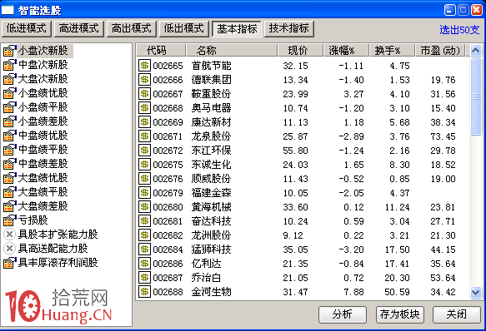Select the 龙洲股份 stock name

[211, 235]
